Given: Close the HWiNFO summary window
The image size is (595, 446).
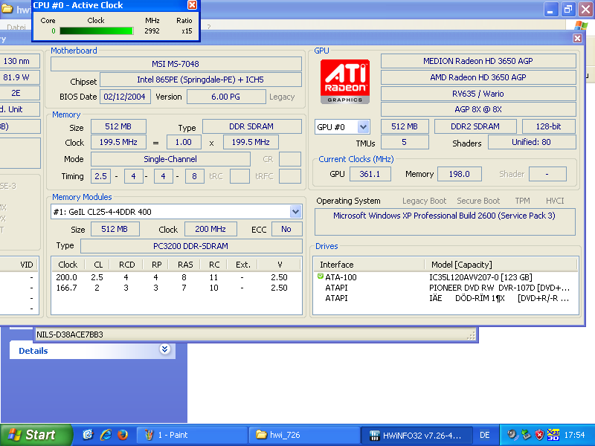Looking at the screenshot, I should (x=577, y=39).
